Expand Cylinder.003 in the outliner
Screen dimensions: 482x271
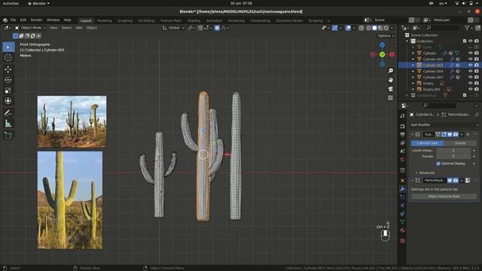click(x=413, y=65)
